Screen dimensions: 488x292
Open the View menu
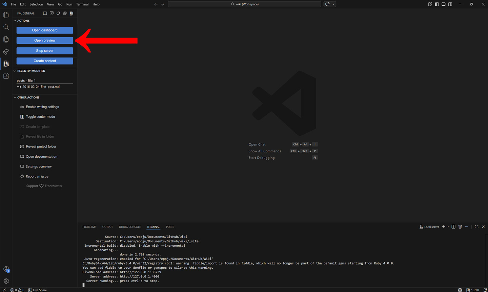(50, 4)
